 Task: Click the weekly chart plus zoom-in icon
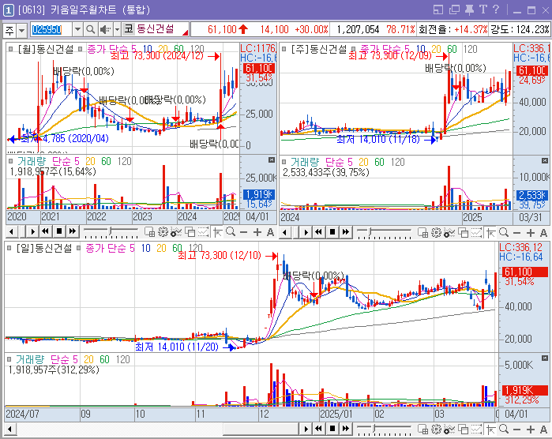pos(531,233)
